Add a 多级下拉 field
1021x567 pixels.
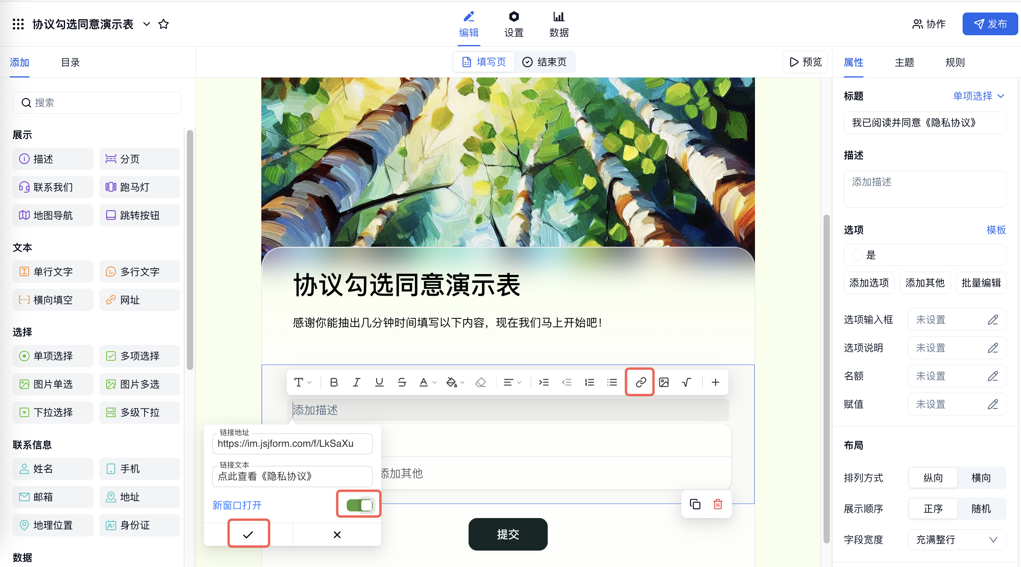pyautogui.click(x=139, y=412)
